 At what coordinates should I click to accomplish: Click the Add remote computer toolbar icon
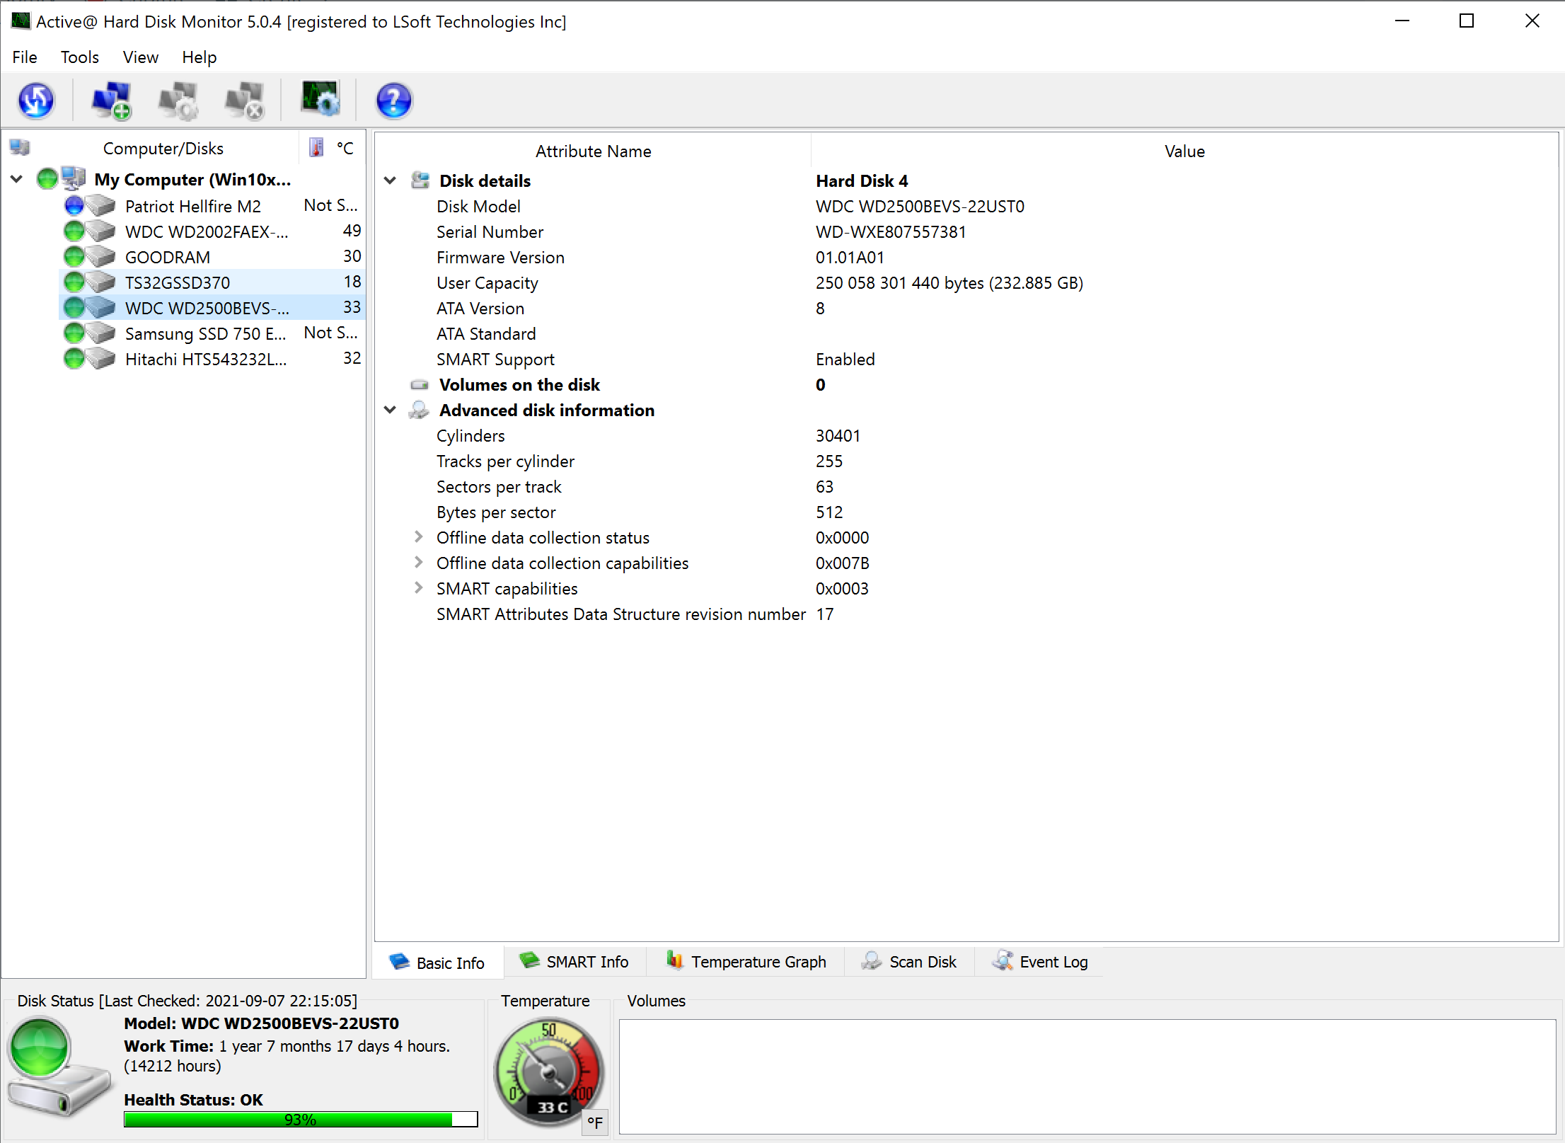(111, 100)
